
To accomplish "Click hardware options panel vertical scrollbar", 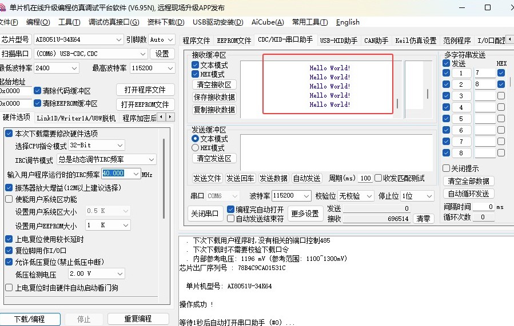I will pos(164,178).
